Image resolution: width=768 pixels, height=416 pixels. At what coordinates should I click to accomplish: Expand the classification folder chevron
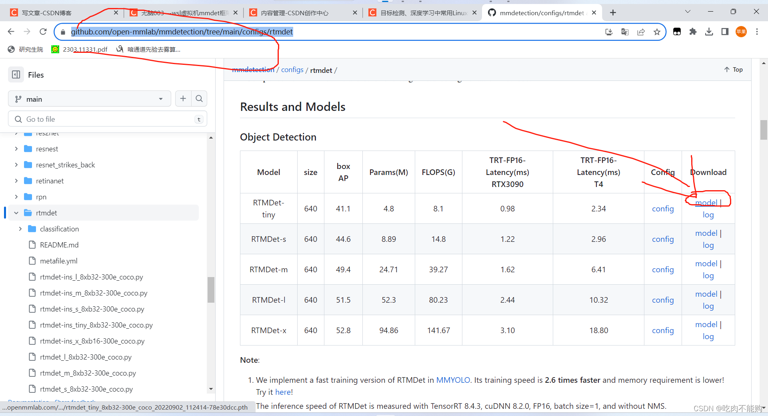pos(20,229)
